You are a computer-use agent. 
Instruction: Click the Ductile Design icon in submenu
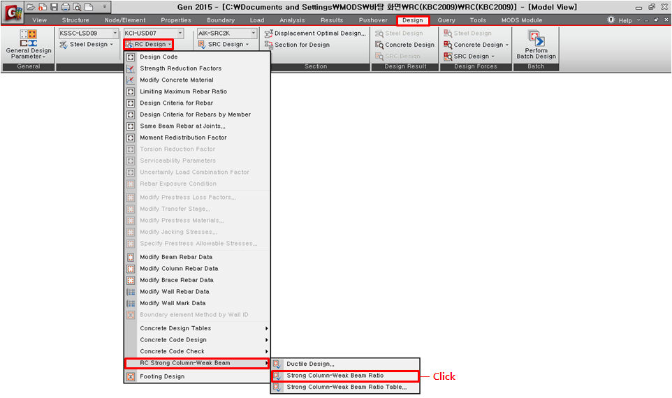tap(277, 364)
